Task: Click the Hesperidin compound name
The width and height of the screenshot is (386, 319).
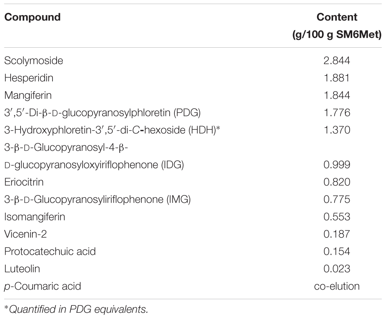Action: [29, 78]
